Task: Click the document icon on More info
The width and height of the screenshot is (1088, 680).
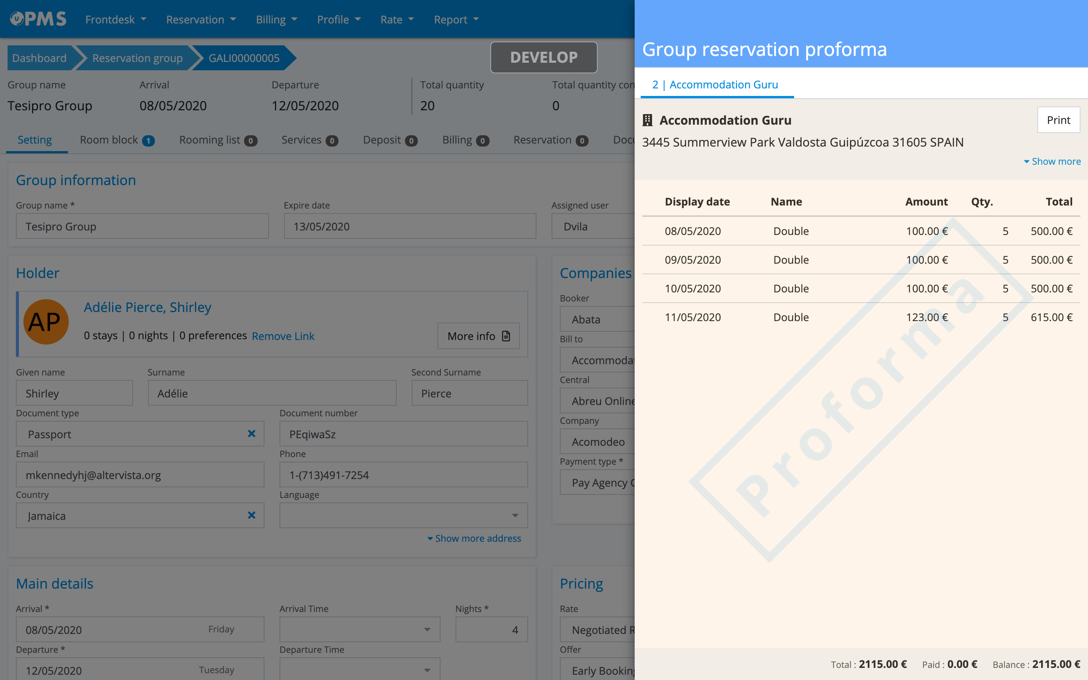Action: pos(506,336)
